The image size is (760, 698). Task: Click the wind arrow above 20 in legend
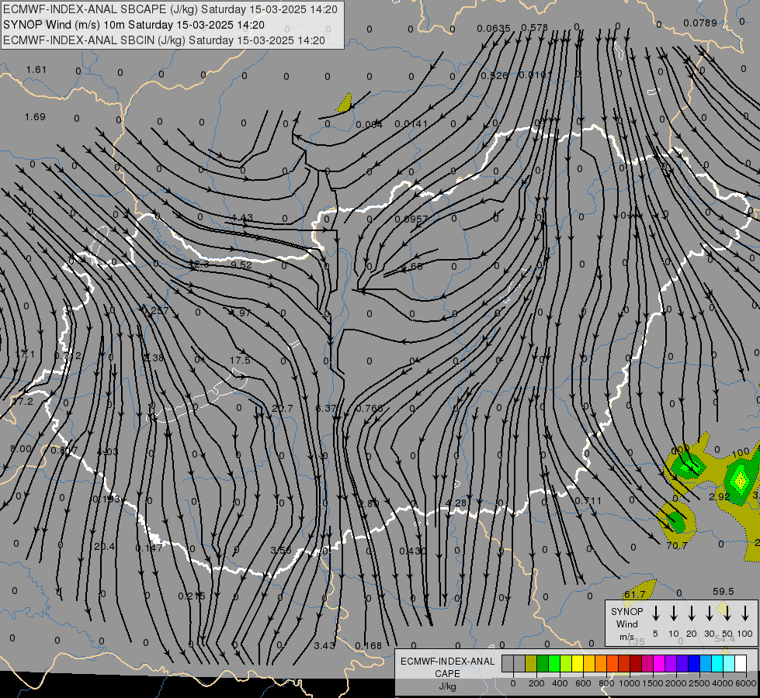692,613
